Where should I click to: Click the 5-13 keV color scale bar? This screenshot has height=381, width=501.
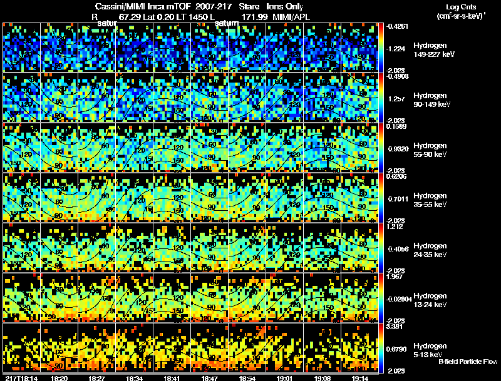click(381, 348)
